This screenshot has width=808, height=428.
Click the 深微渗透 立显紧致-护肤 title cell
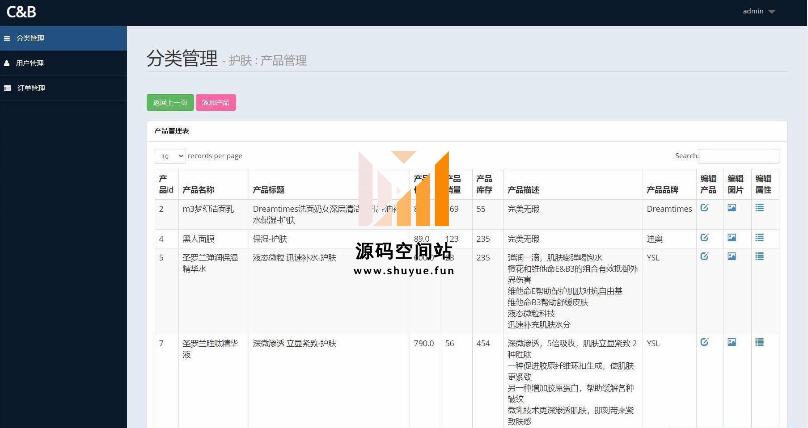[x=329, y=381]
